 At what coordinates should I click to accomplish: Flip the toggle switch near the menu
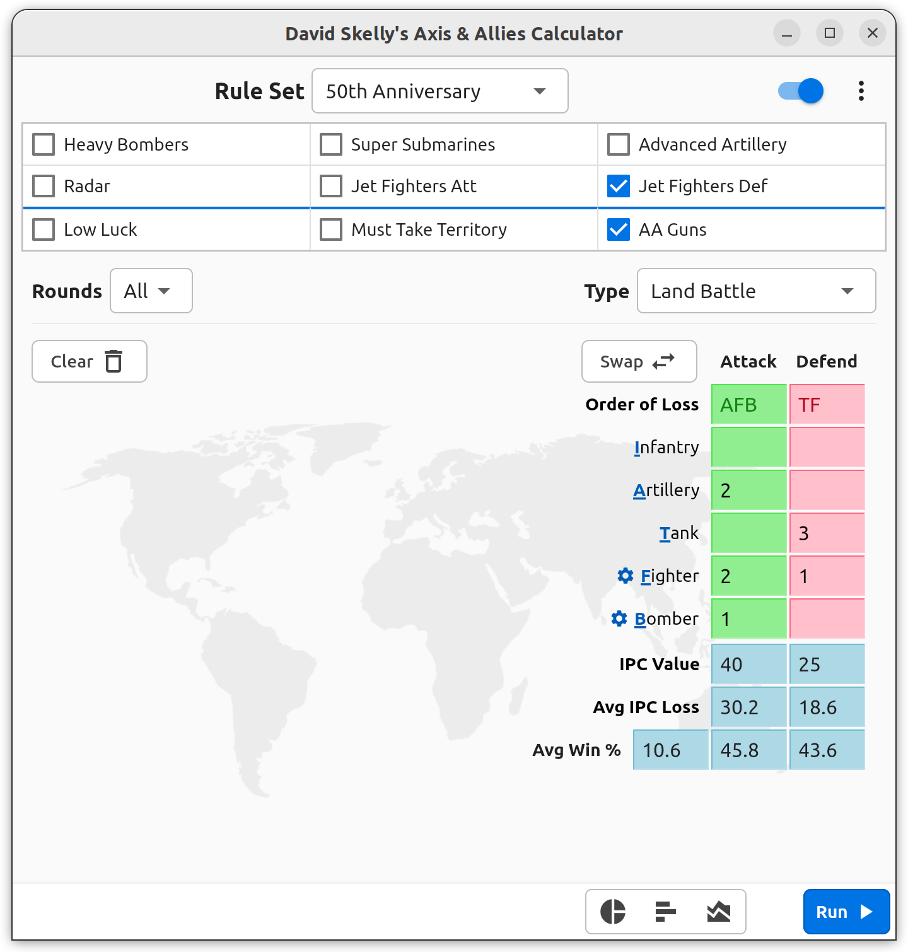800,91
